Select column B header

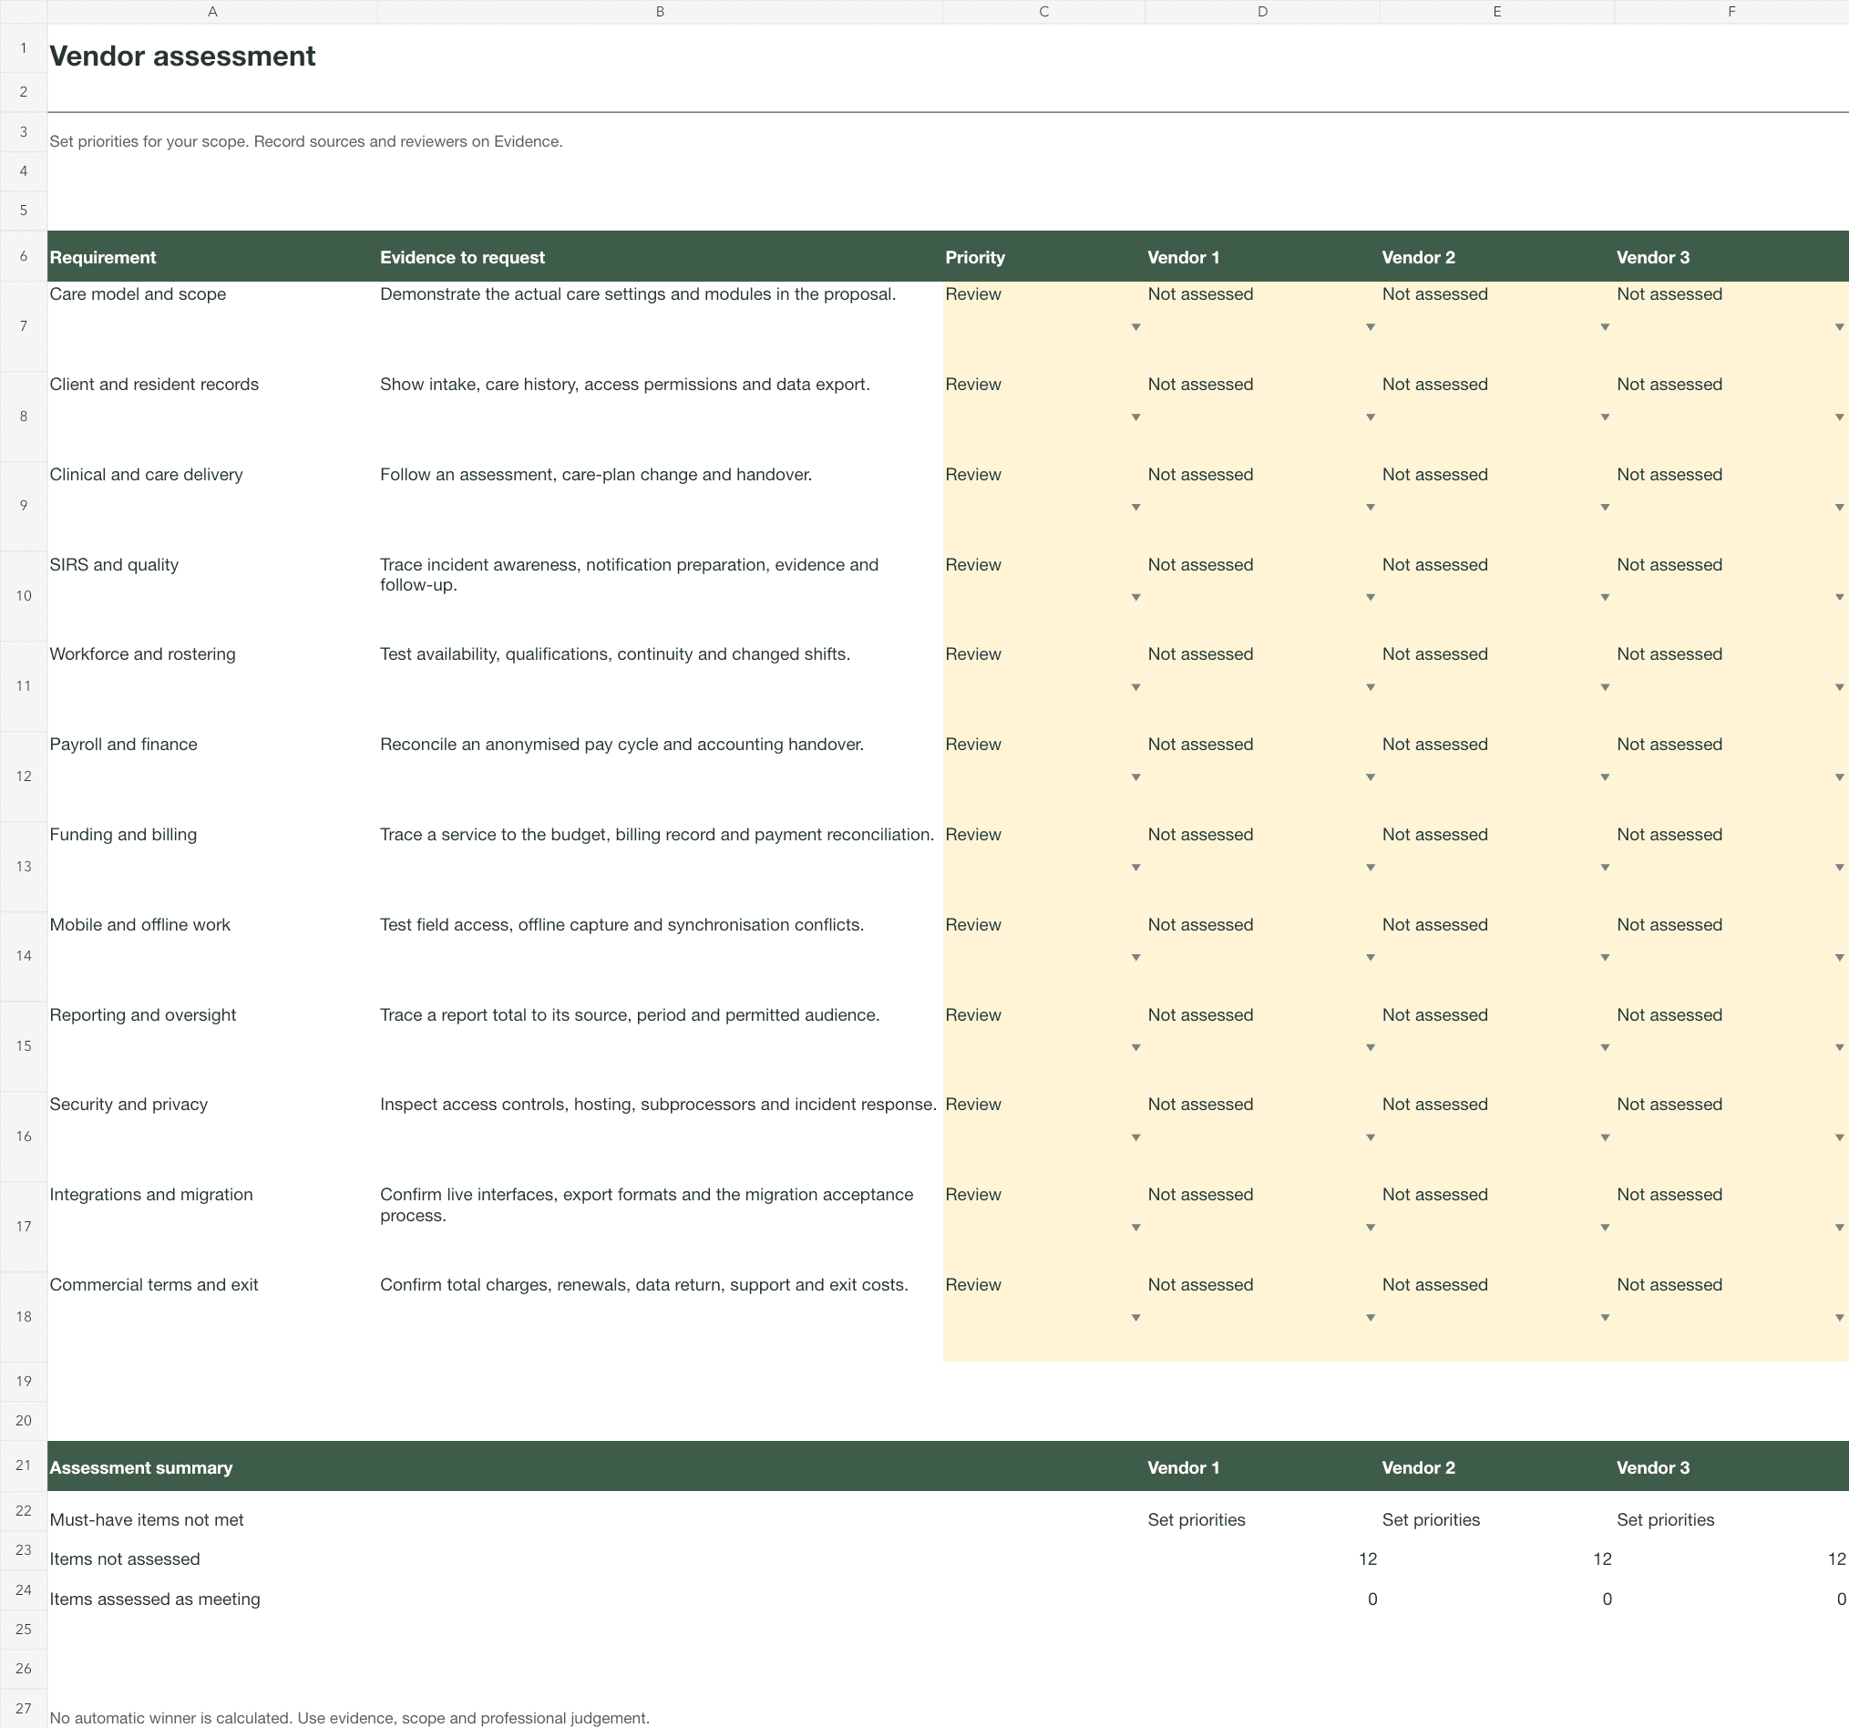660,12
